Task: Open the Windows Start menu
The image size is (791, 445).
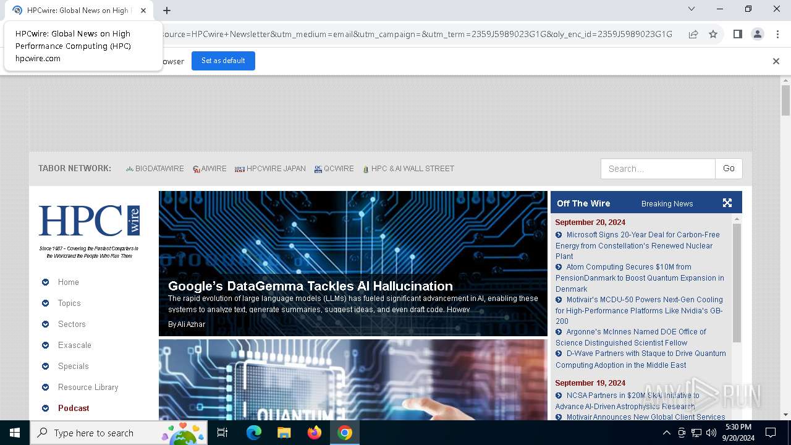Action: pyautogui.click(x=15, y=433)
